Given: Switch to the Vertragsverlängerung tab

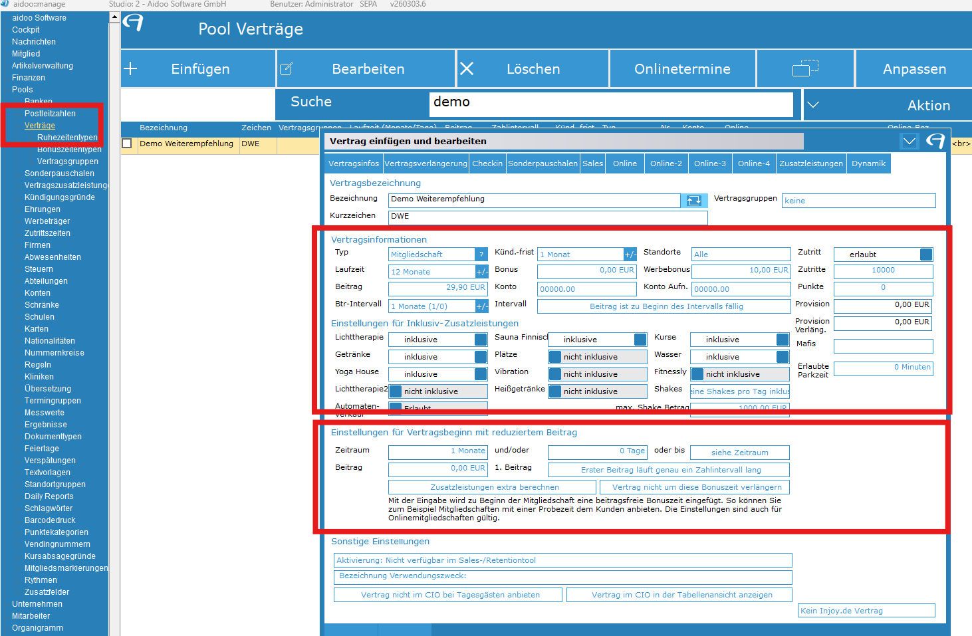Looking at the screenshot, I should pos(425,163).
